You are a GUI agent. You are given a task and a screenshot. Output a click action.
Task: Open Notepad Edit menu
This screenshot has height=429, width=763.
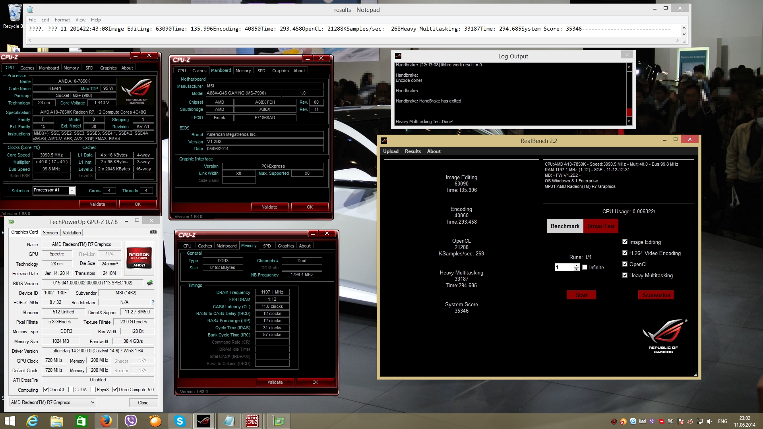pyautogui.click(x=45, y=20)
